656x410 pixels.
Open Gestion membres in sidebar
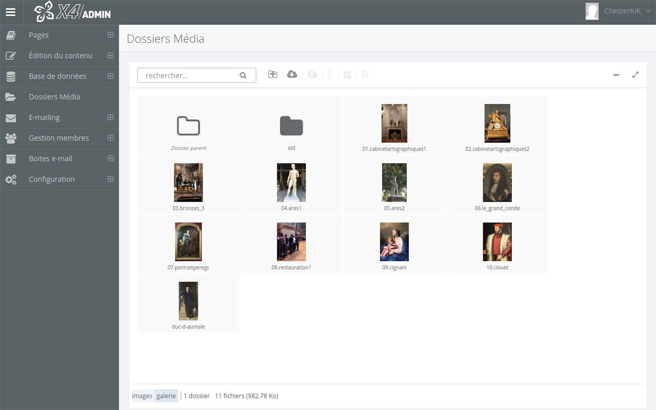tap(59, 138)
